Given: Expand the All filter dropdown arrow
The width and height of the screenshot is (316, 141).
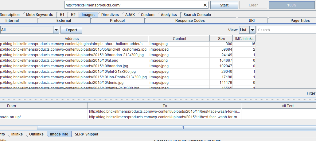Looking at the screenshot, I should click(56, 30).
